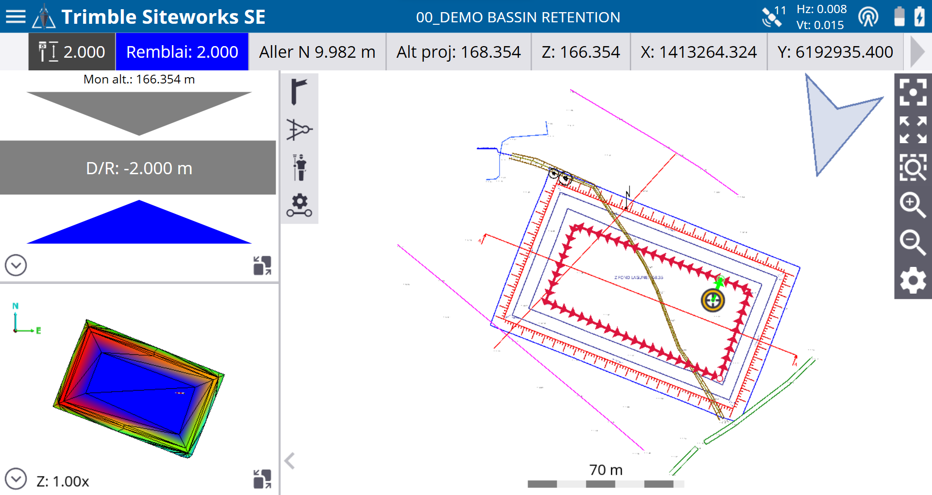932x495 pixels.
Task: Tap the Vt: 0.015 precision readout
Action: point(820,25)
